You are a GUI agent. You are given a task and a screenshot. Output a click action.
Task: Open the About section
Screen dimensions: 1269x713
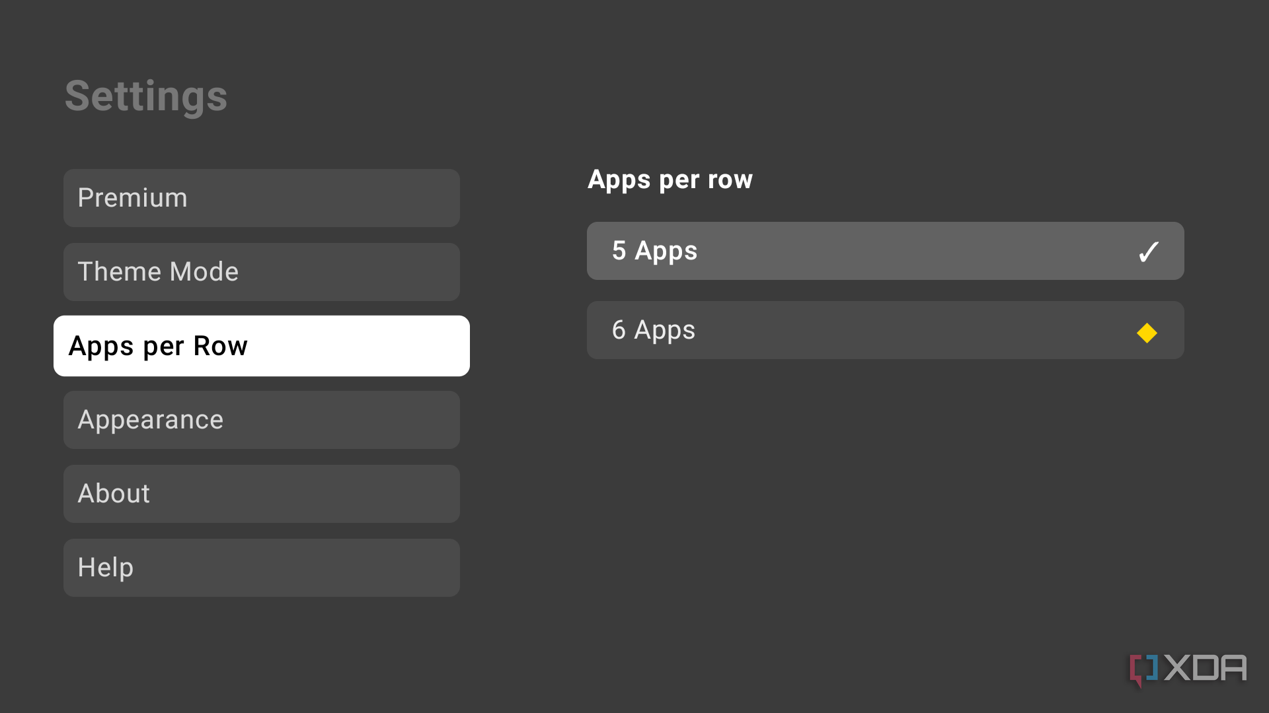coord(262,494)
